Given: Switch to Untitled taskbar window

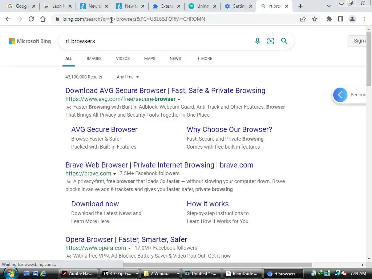Looking at the screenshot, I should pos(201,274).
